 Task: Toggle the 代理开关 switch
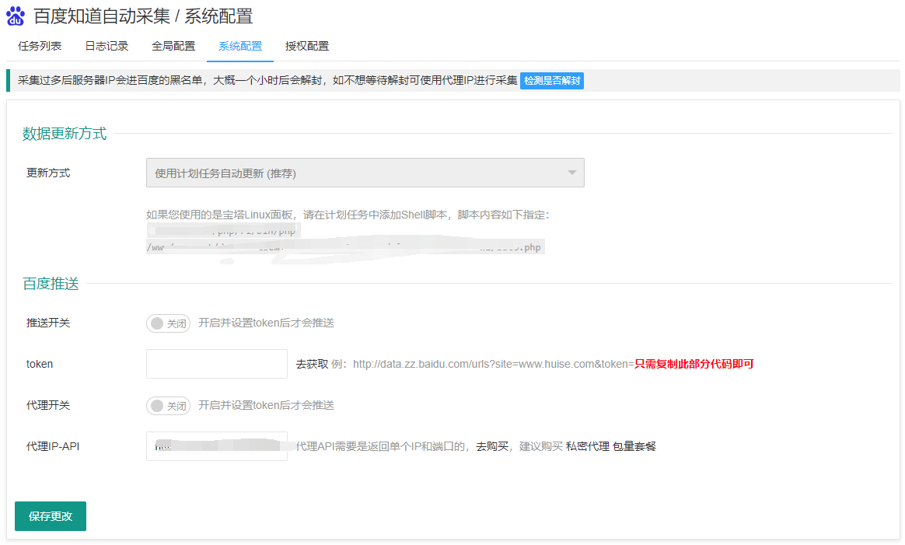(x=168, y=406)
